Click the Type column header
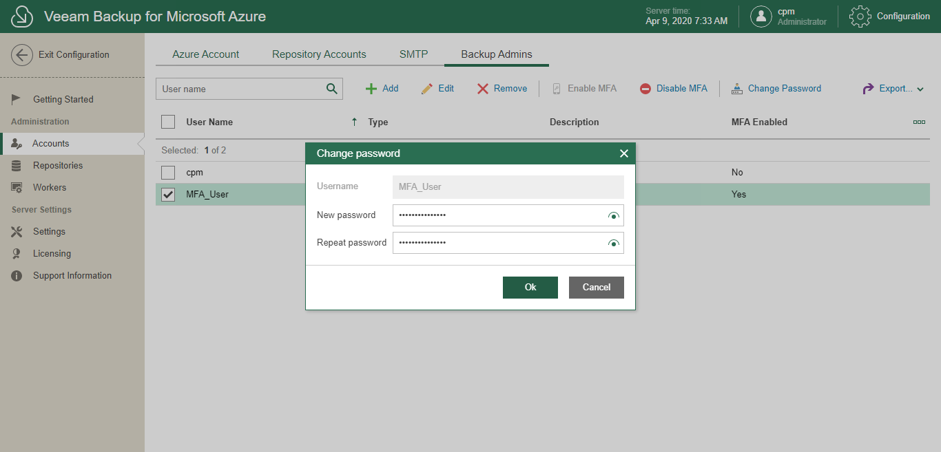Image resolution: width=941 pixels, height=452 pixels. point(378,122)
